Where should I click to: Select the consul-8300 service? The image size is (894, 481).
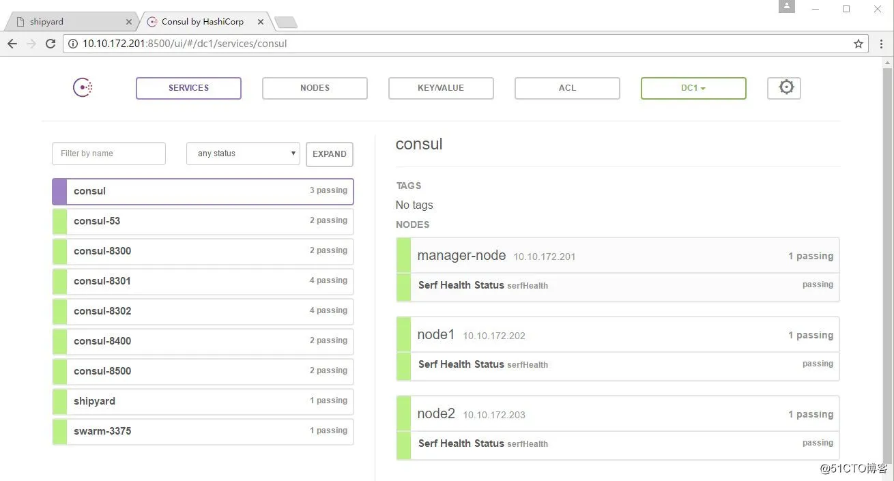tap(203, 251)
